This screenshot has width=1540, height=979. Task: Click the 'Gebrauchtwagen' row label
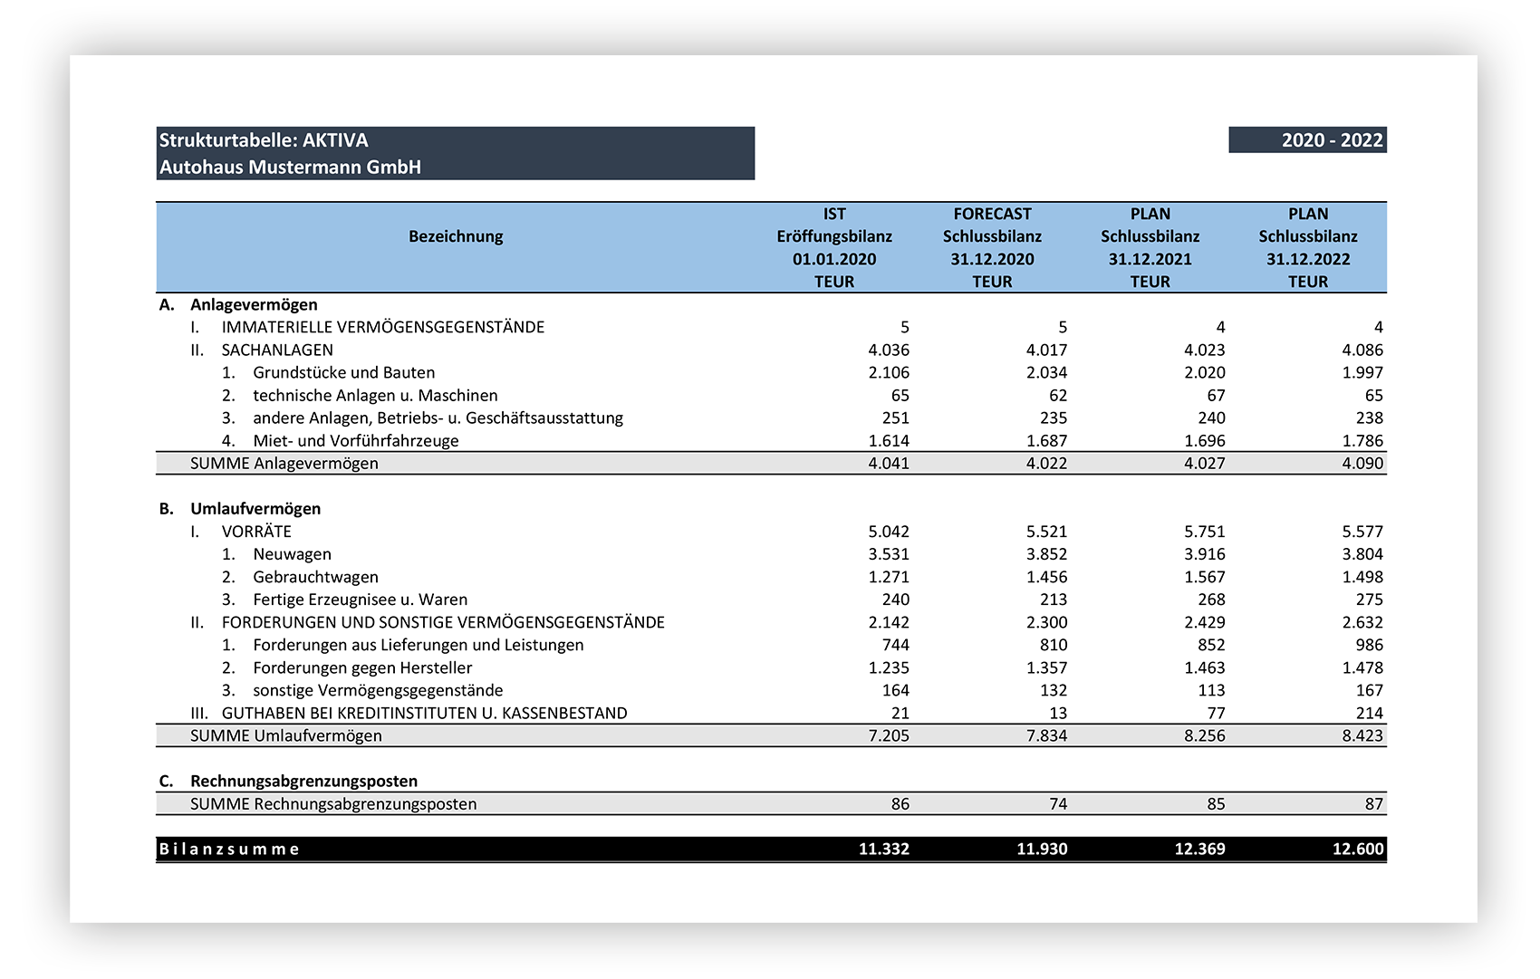tap(315, 577)
